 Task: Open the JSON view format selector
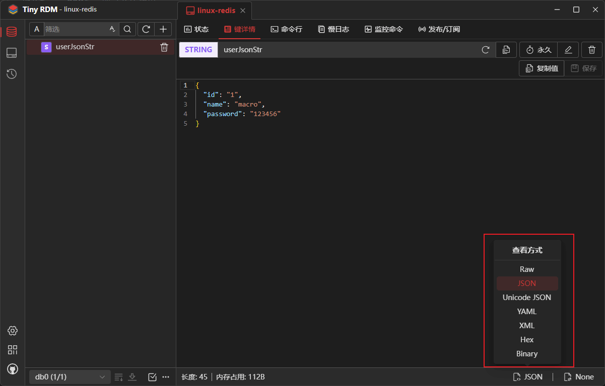point(528,377)
